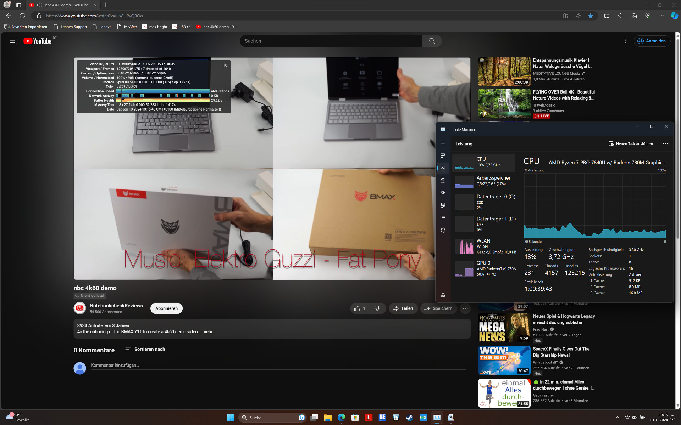Open Task Manager settings gear
The height and width of the screenshot is (425, 681).
tap(443, 295)
